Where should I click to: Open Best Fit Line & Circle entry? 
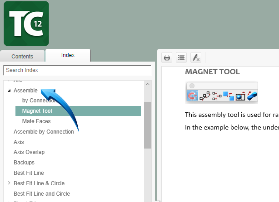pos(39,183)
